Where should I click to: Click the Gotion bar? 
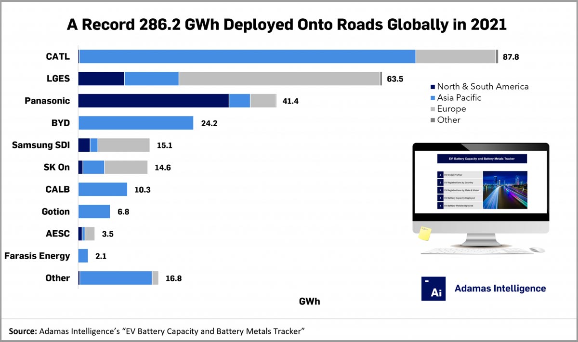coord(94,211)
